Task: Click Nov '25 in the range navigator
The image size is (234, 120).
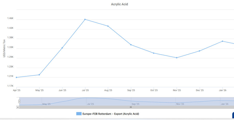Action: pyautogui.click(x=180, y=104)
